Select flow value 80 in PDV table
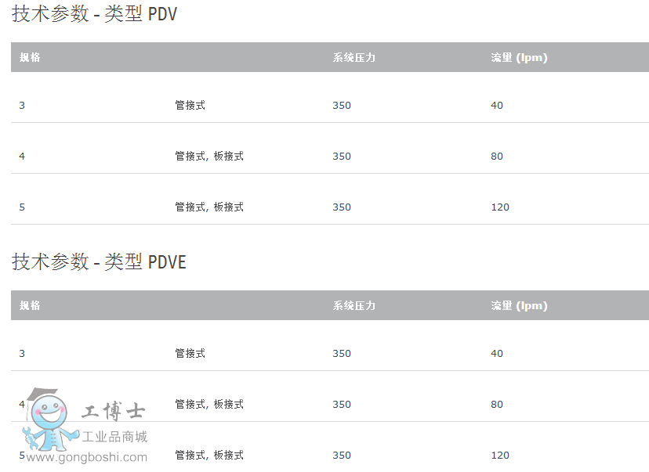Screen dimensions: 649x472 tap(497, 157)
